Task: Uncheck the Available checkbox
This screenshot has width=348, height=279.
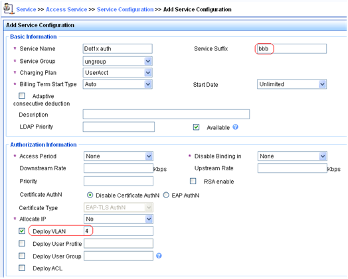Action: [196, 127]
